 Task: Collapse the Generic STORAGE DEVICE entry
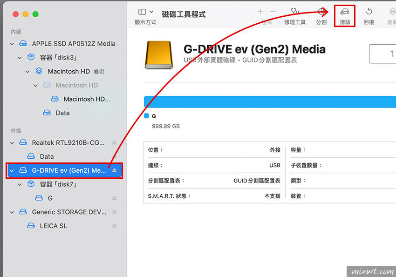click(12, 212)
